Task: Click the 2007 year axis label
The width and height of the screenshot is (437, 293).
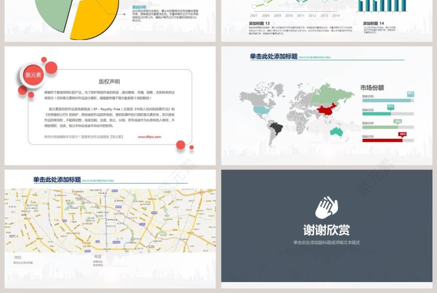Action: pyautogui.click(x=254, y=16)
